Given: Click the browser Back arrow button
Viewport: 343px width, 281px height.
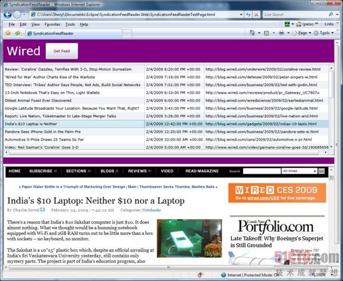Looking at the screenshot, I should tap(8, 14).
